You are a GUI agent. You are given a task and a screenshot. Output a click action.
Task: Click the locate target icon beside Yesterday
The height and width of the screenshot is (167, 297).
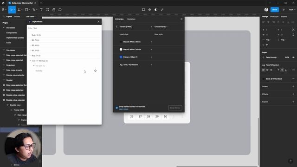95,71
